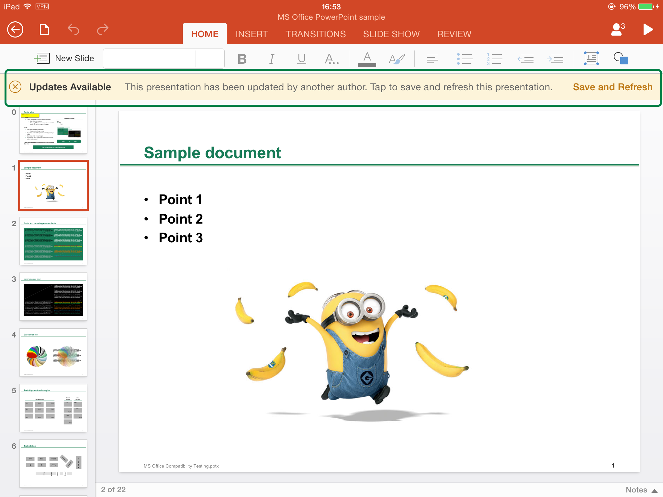Open more font formatting options
This screenshot has height=497, width=663.
331,59
